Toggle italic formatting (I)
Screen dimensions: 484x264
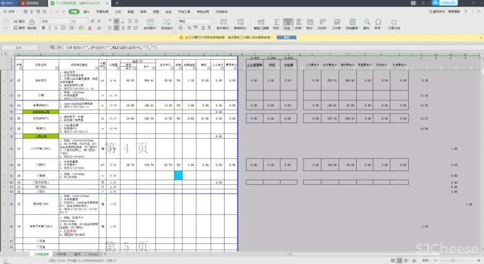(x=49, y=28)
